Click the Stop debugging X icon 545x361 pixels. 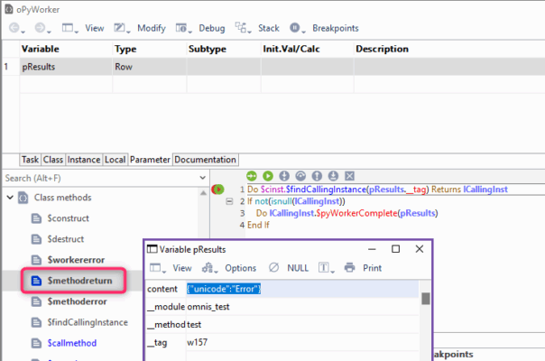coord(349,175)
